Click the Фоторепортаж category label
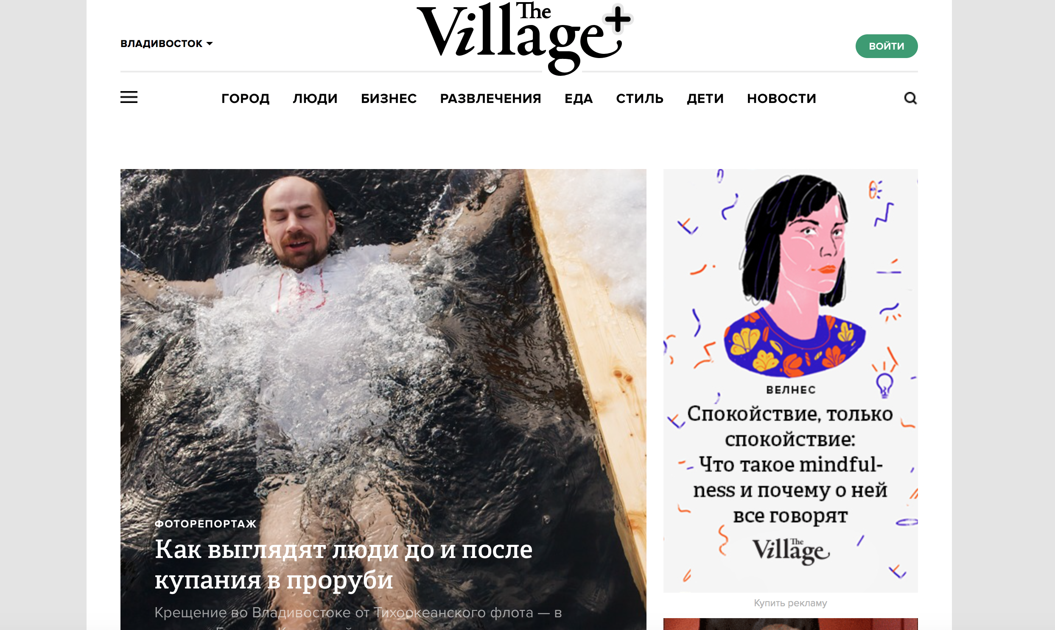The width and height of the screenshot is (1055, 630). click(205, 523)
